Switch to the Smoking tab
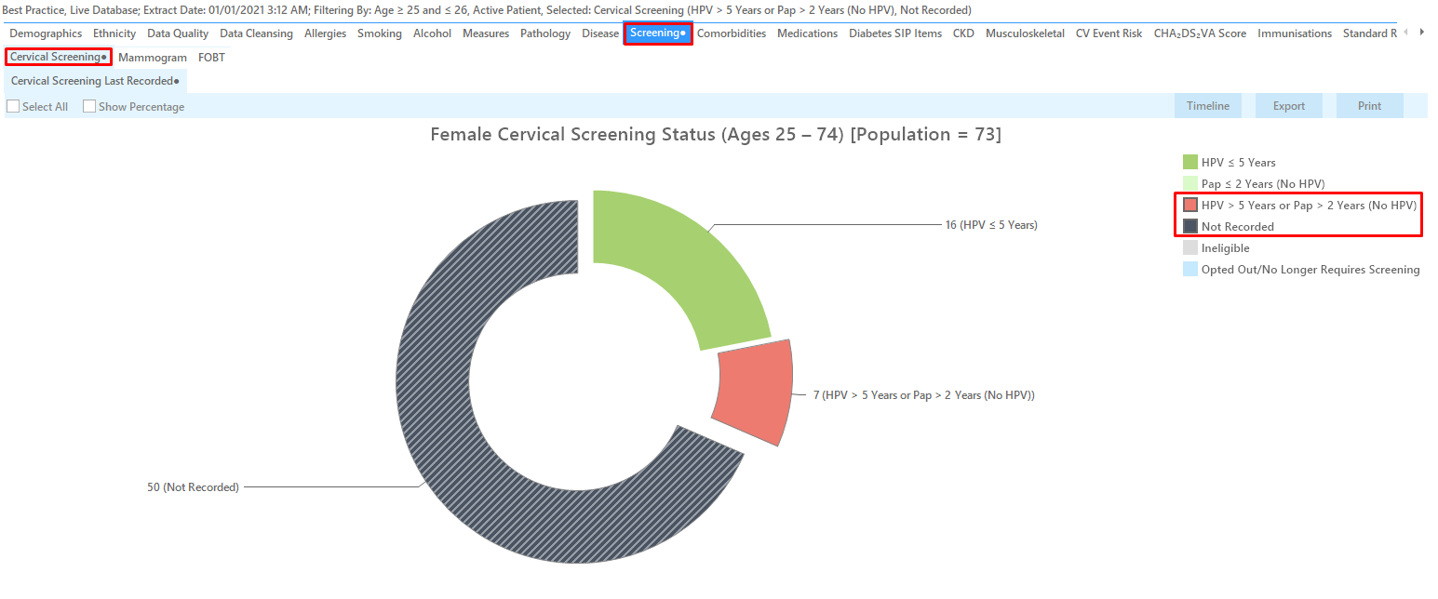1438x599 pixels. (x=380, y=33)
